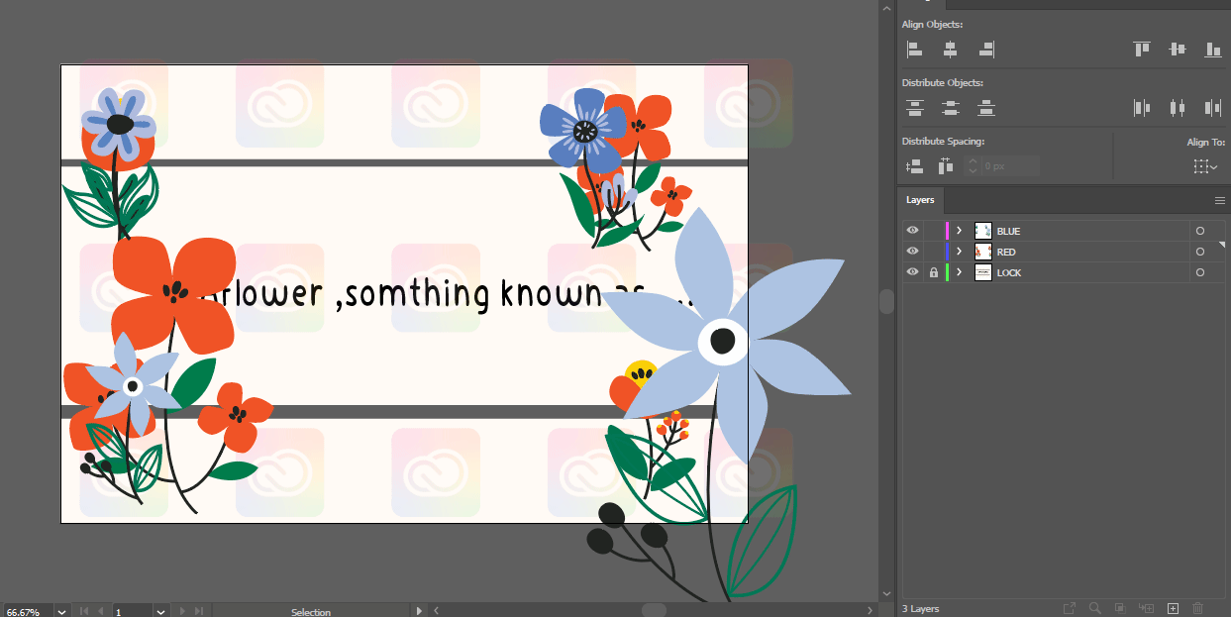Click the green LOCK layer color bar
The width and height of the screenshot is (1231, 617).
(947, 272)
